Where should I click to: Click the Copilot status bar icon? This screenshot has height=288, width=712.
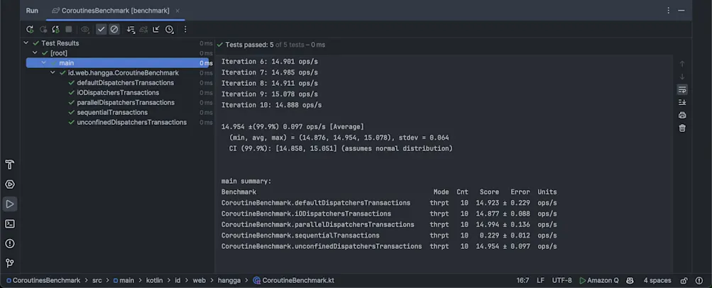click(x=630, y=280)
